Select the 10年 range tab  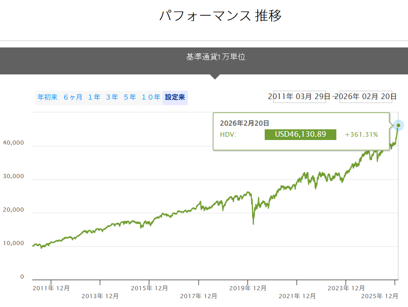[x=151, y=97]
